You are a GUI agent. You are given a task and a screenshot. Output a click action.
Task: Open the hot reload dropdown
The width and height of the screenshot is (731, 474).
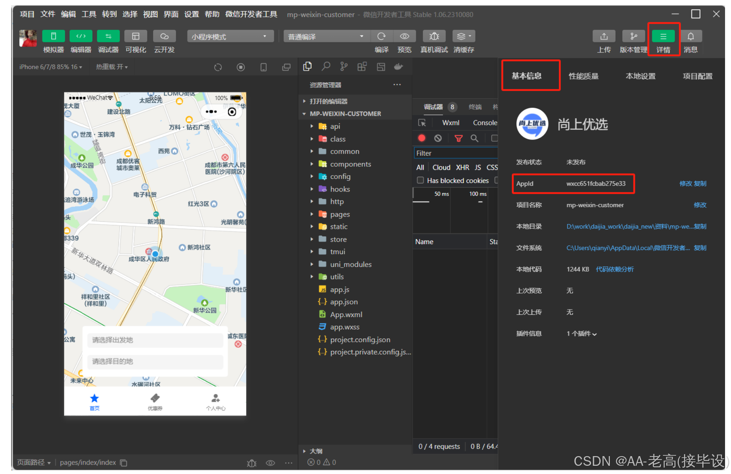[x=112, y=67]
